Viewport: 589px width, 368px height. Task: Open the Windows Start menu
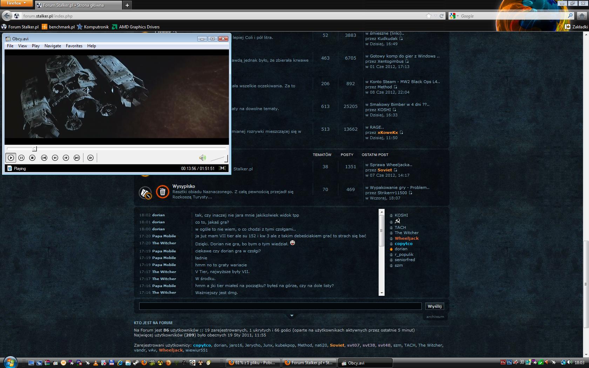[10, 363]
